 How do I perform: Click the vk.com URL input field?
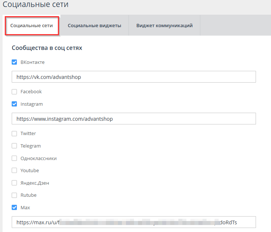point(134,77)
